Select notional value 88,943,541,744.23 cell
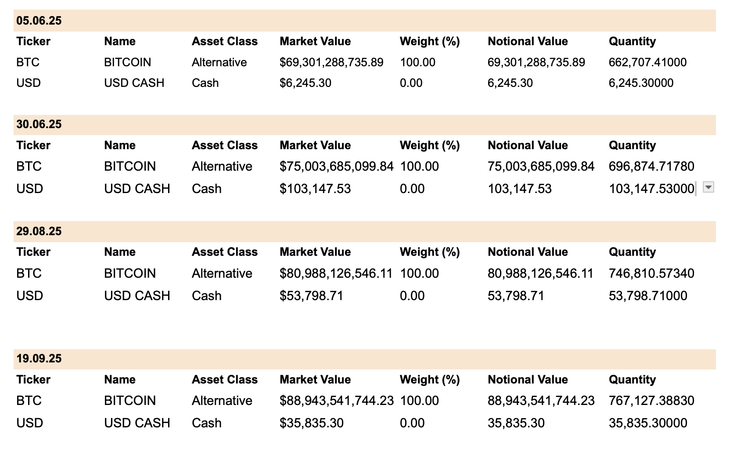Image resolution: width=730 pixels, height=455 pixels. tap(541, 401)
